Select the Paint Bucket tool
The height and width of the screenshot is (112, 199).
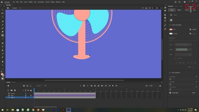click(2, 50)
